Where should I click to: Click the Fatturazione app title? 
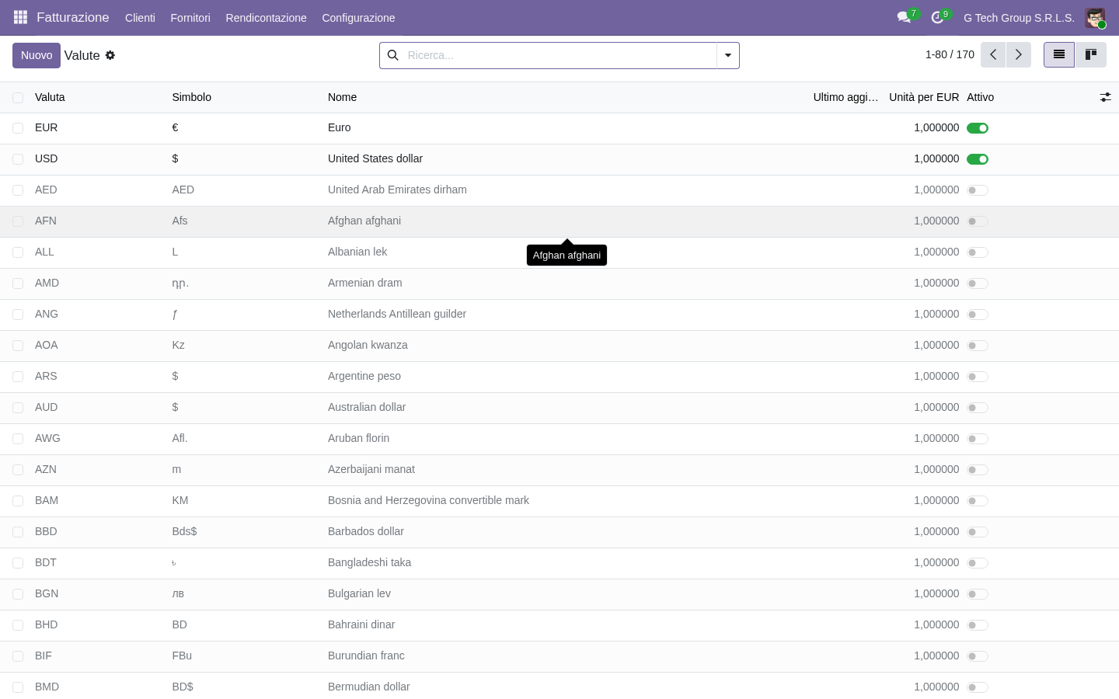point(73,17)
